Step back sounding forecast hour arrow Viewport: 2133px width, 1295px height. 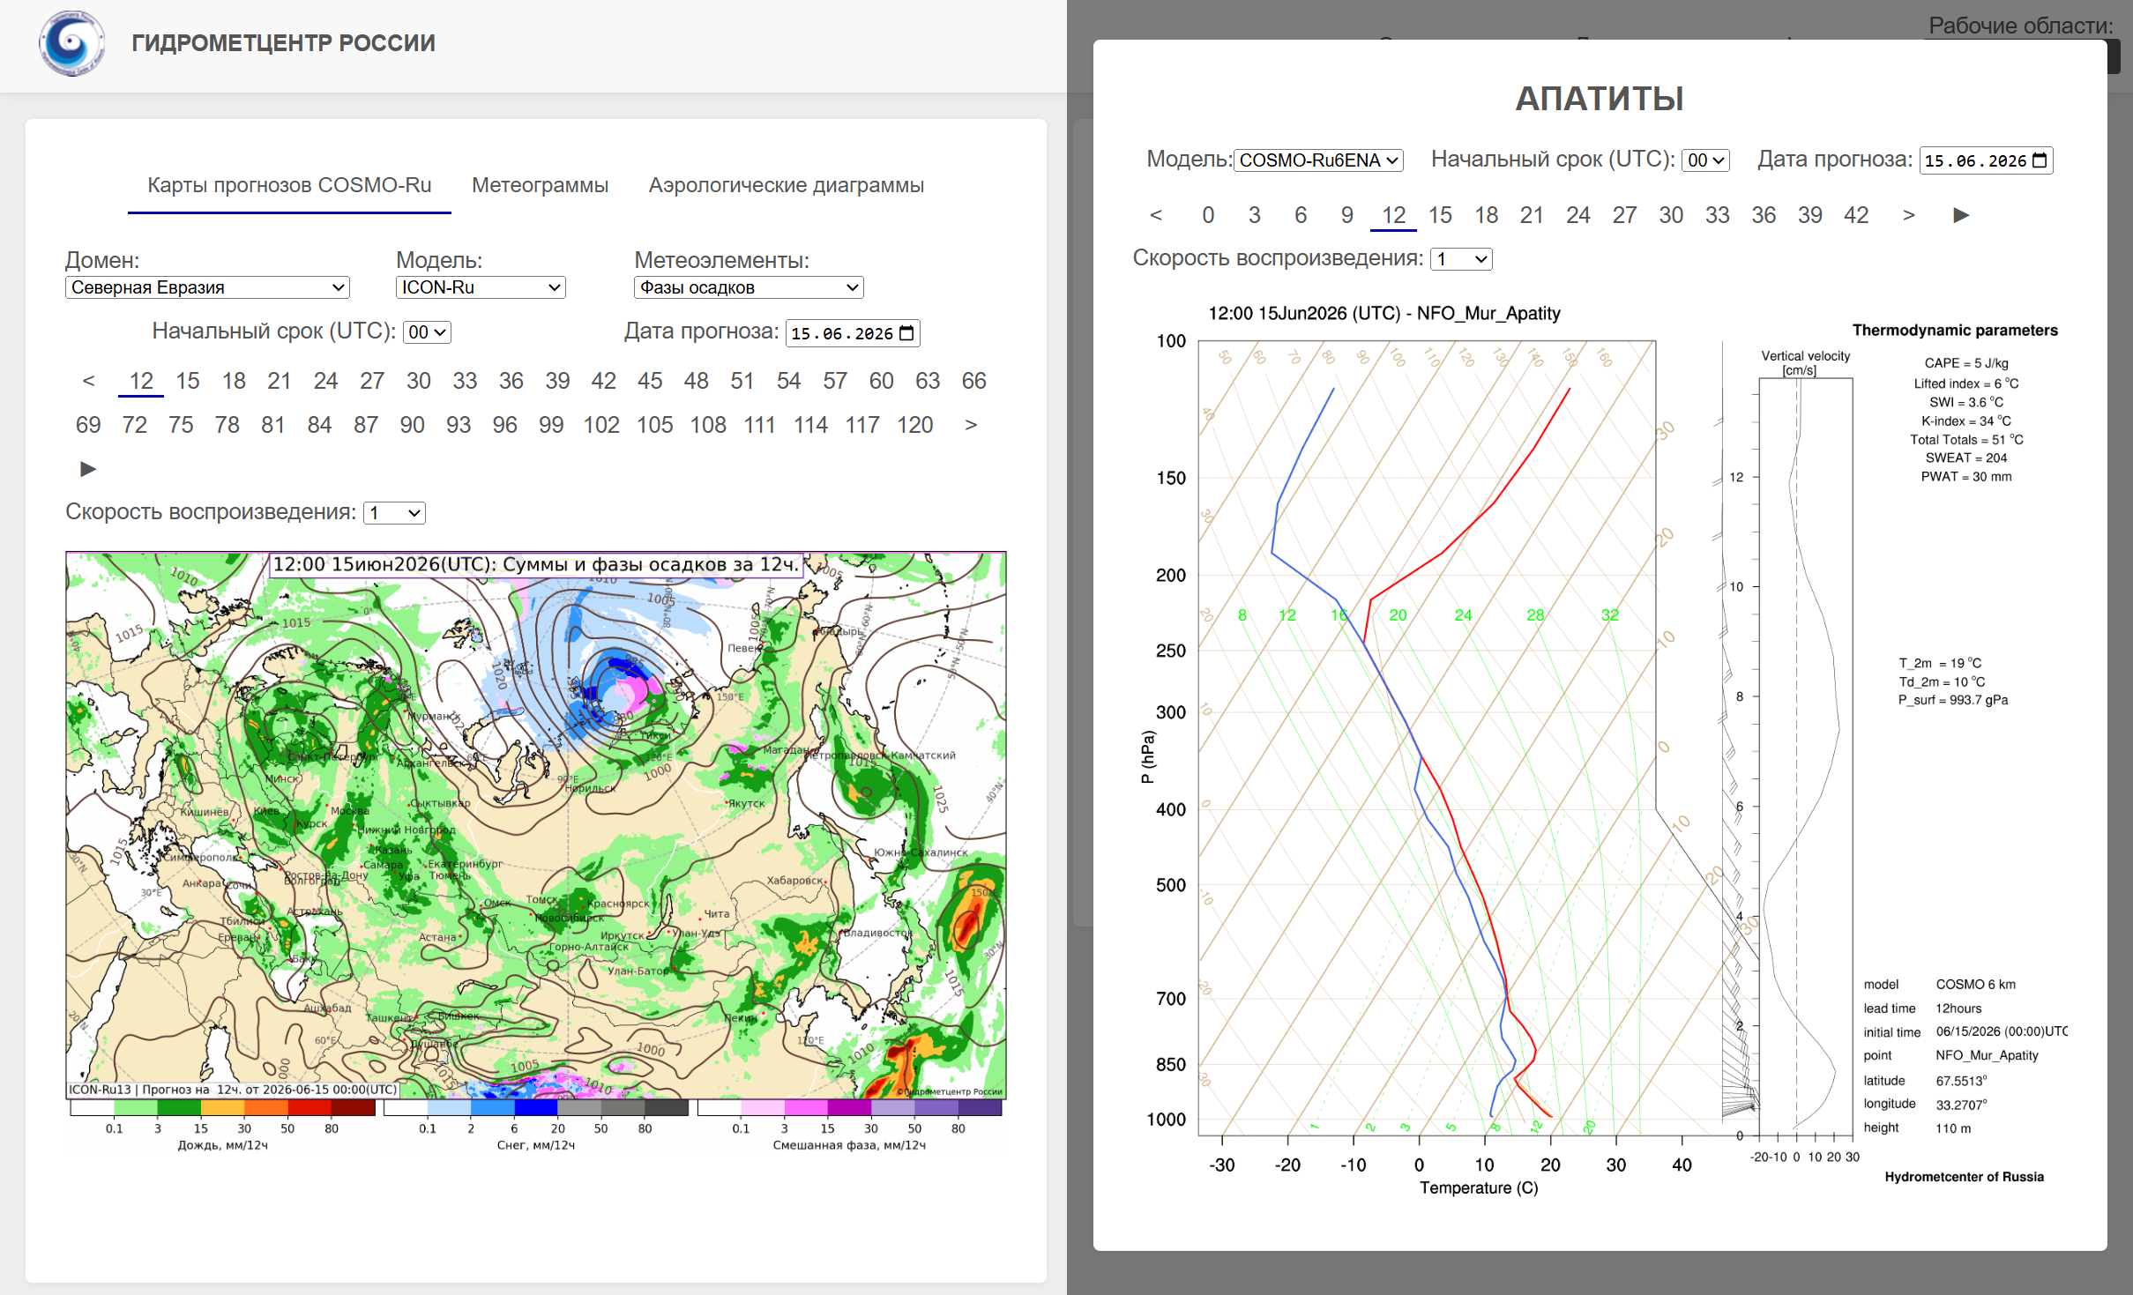pyautogui.click(x=1156, y=215)
